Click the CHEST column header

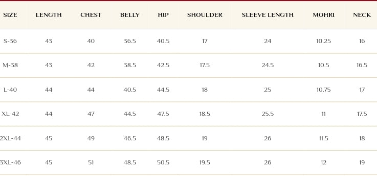[x=91, y=15]
